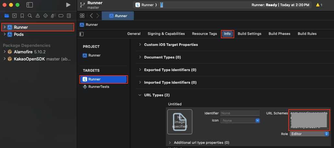Select the RunnerTests target

click(96, 87)
